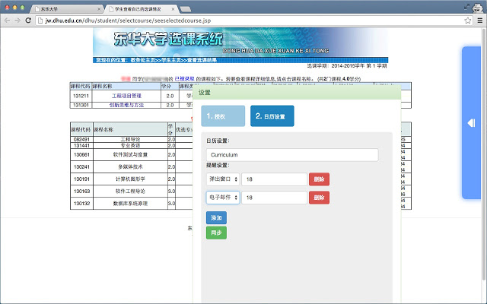
Task: Switch to the 1. 授权 step tab
Action: tap(223, 116)
